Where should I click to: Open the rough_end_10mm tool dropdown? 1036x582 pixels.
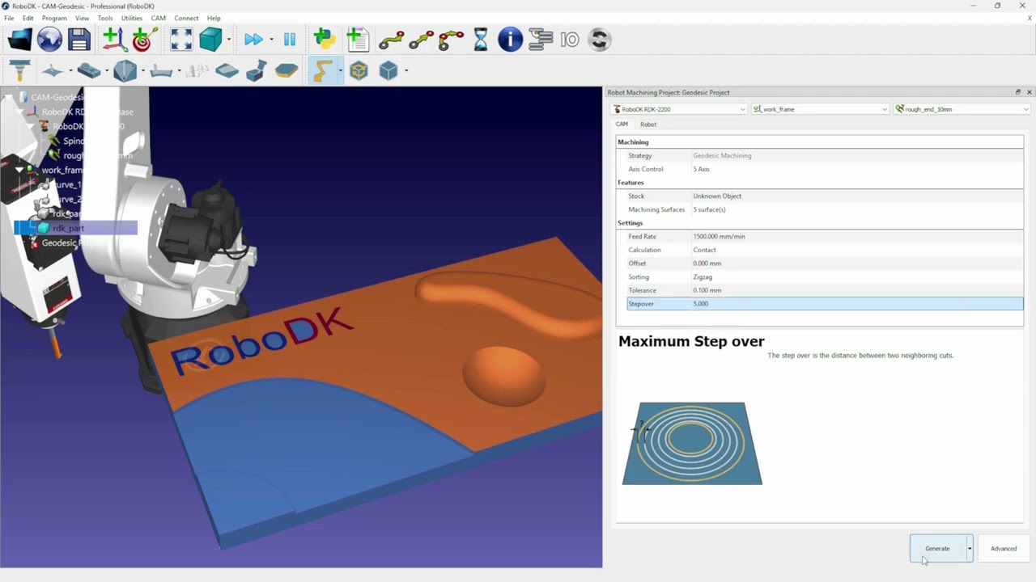tap(962, 109)
